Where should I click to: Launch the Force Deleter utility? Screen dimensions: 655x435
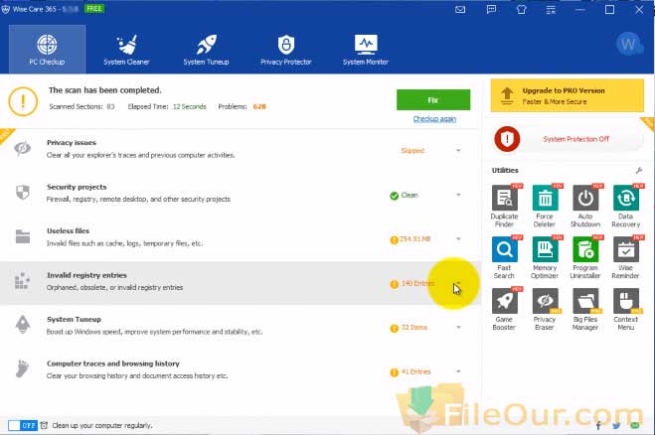point(545,206)
